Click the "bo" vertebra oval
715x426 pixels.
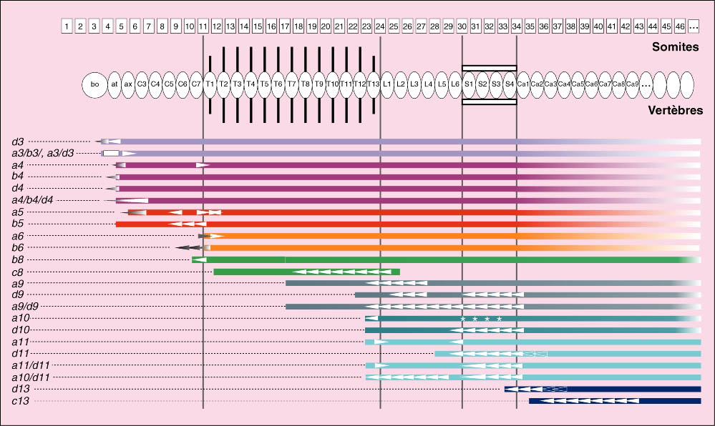94,84
